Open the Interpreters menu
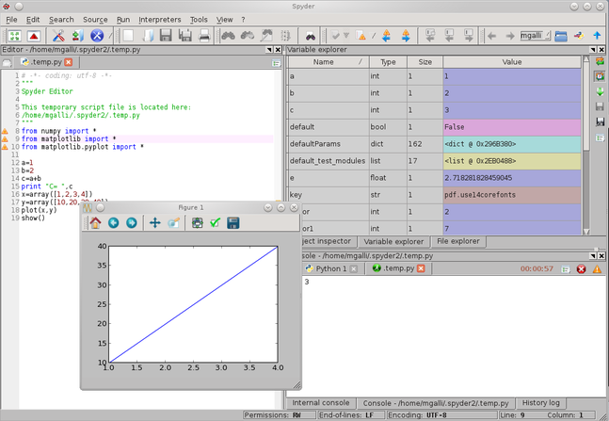 pos(160,20)
